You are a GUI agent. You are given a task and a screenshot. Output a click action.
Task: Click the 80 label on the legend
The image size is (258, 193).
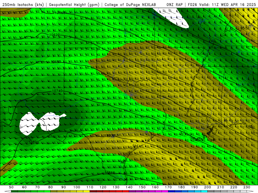point(51,187)
